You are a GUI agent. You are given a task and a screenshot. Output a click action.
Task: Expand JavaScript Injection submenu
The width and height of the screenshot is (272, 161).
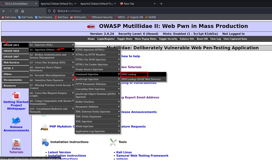97,79
